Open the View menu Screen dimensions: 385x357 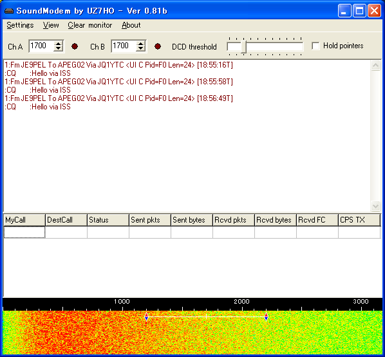51,25
